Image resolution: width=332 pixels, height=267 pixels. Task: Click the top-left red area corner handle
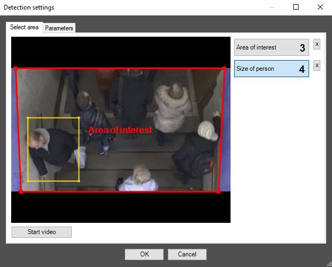(x=15, y=68)
